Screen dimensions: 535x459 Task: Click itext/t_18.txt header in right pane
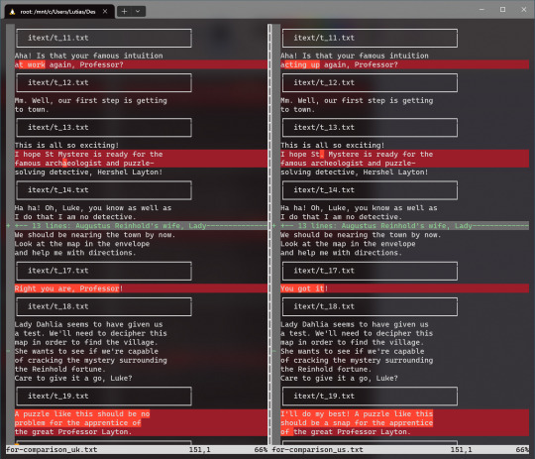(370, 306)
